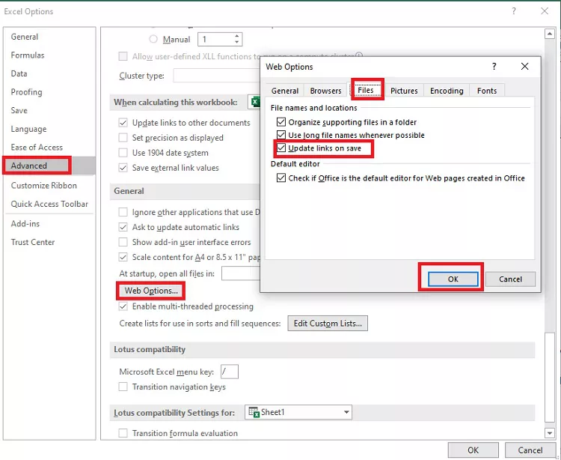The width and height of the screenshot is (561, 460).
Task: Click the Manual thread count spinner arrows
Action: (x=237, y=39)
